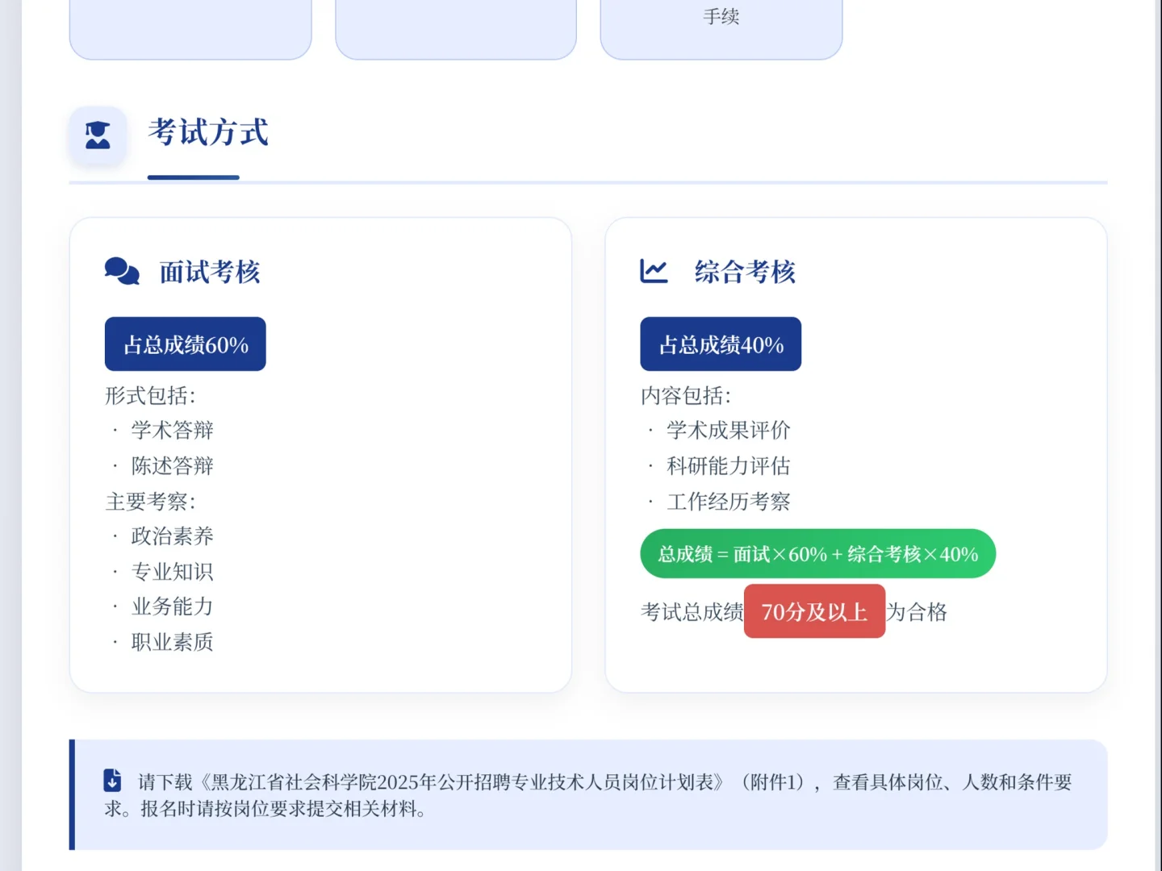Expand the 内容包括 list in 综合考核
The width and height of the screenshot is (1162, 871).
click(x=685, y=395)
